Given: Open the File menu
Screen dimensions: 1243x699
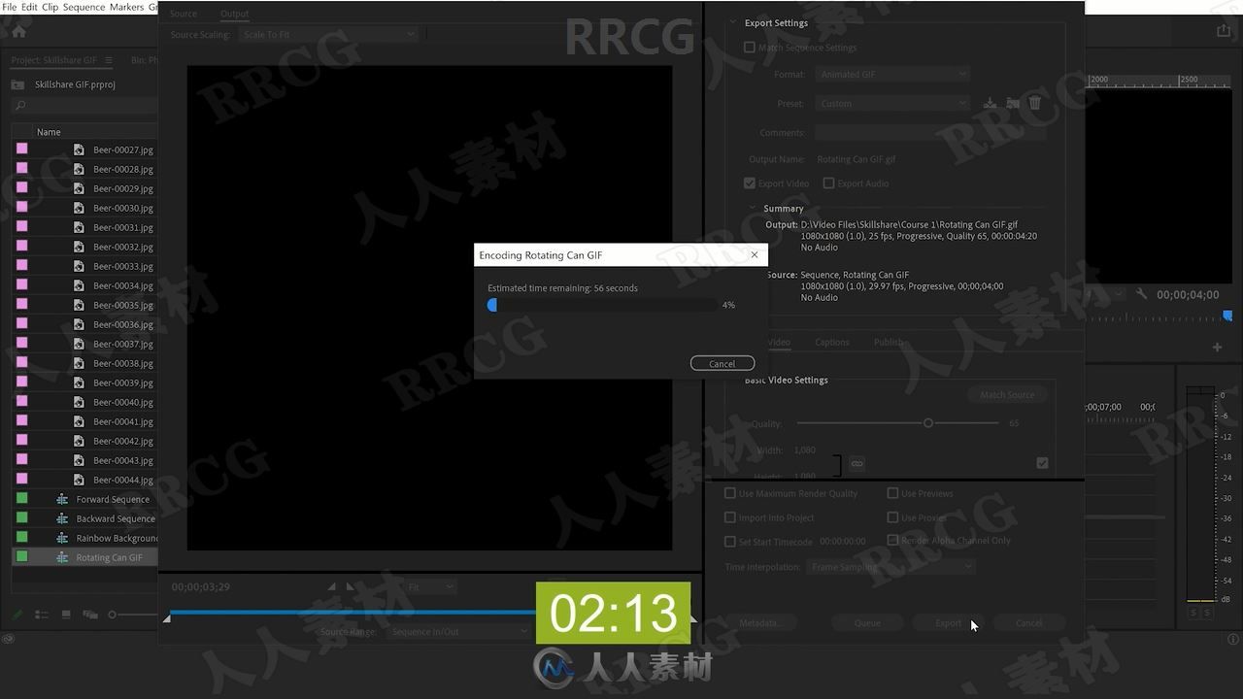Looking at the screenshot, I should click(10, 7).
